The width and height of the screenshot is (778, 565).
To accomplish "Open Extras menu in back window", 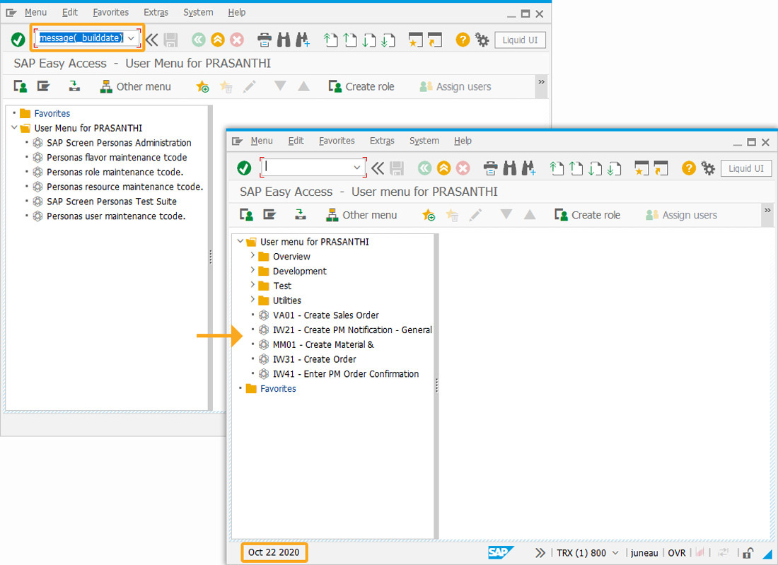I will (156, 13).
